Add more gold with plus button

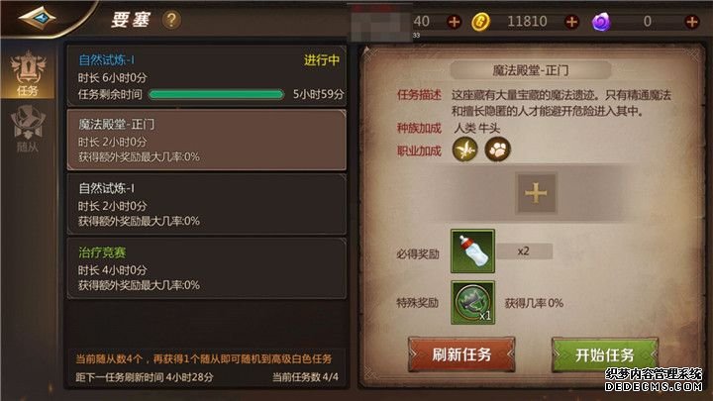pyautogui.click(x=571, y=22)
